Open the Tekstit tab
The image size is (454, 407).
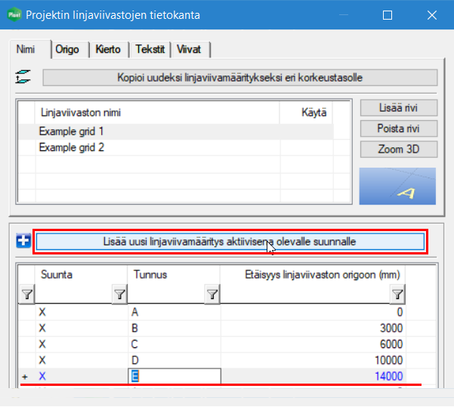point(150,50)
